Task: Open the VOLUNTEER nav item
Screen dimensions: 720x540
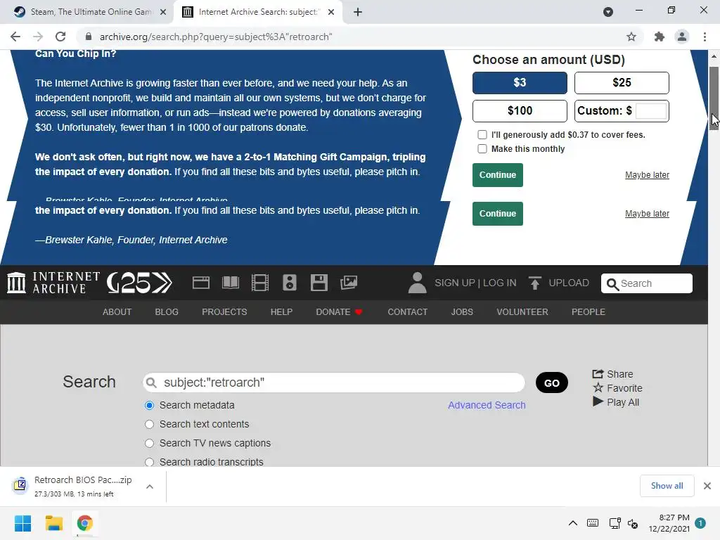Action: pyautogui.click(x=522, y=311)
